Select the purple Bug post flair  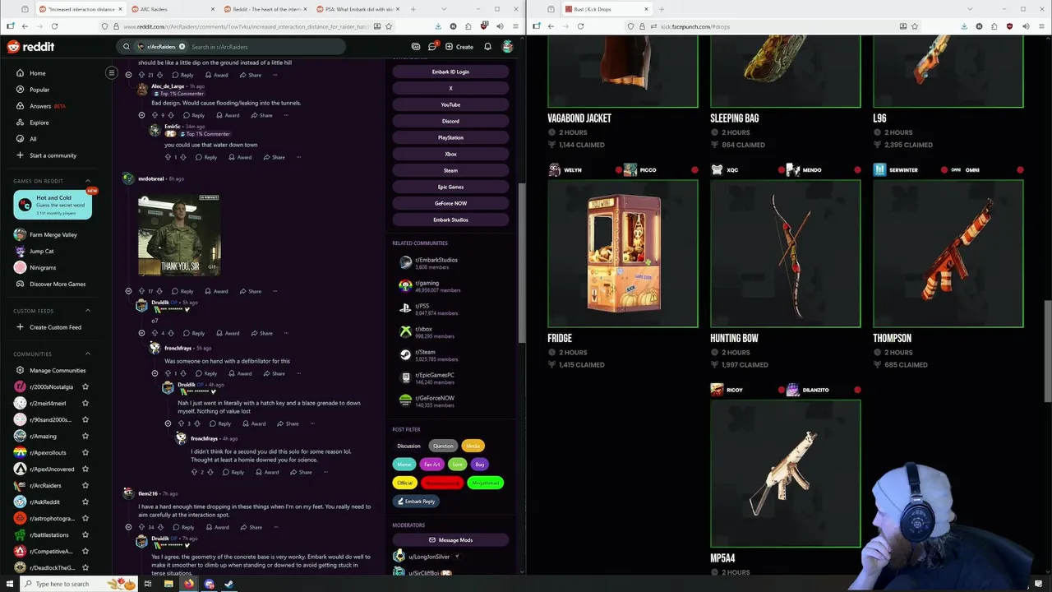coord(480,465)
